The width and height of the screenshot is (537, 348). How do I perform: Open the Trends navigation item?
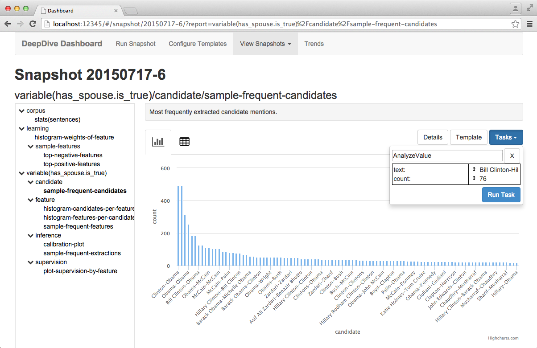314,44
